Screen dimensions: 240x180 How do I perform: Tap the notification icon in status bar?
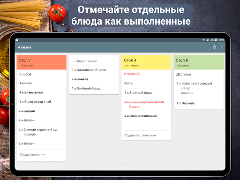click(x=17, y=40)
